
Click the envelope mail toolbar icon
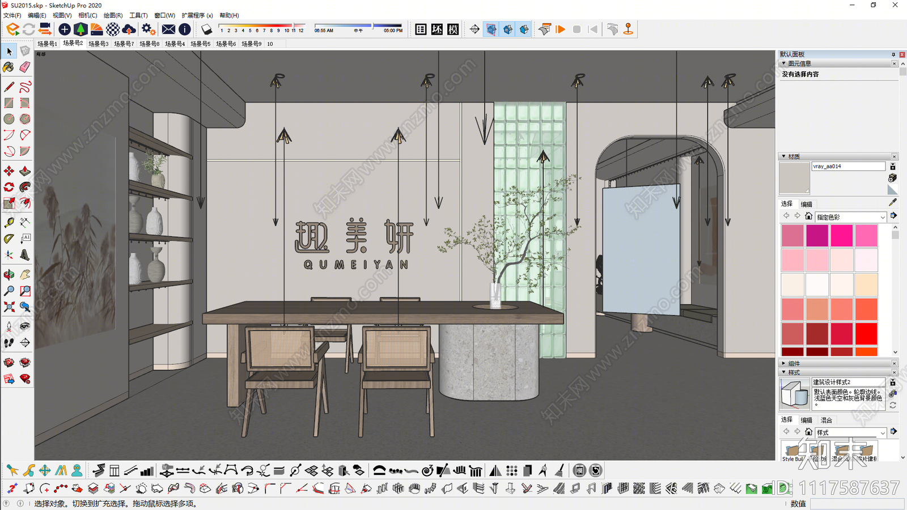click(x=168, y=29)
